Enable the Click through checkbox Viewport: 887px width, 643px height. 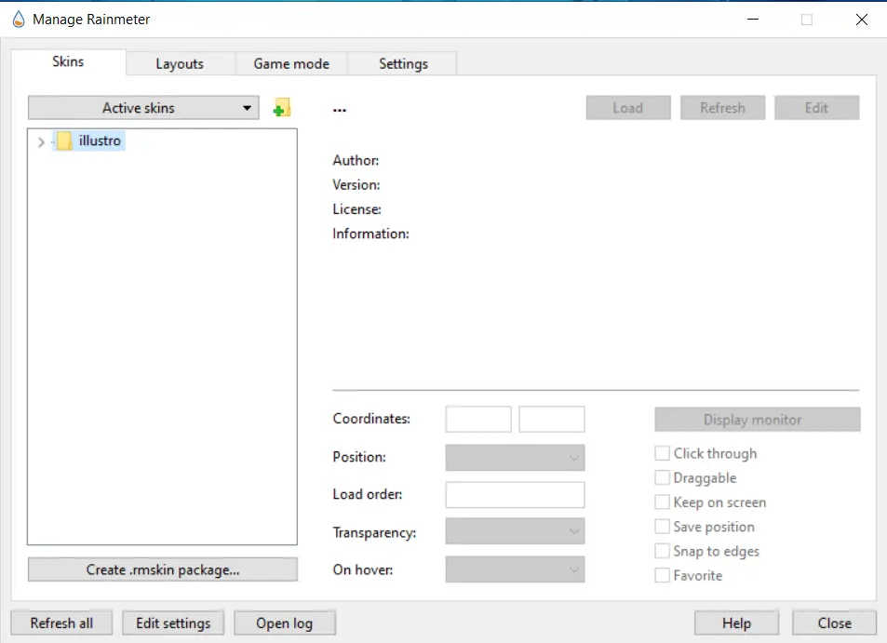pos(663,453)
